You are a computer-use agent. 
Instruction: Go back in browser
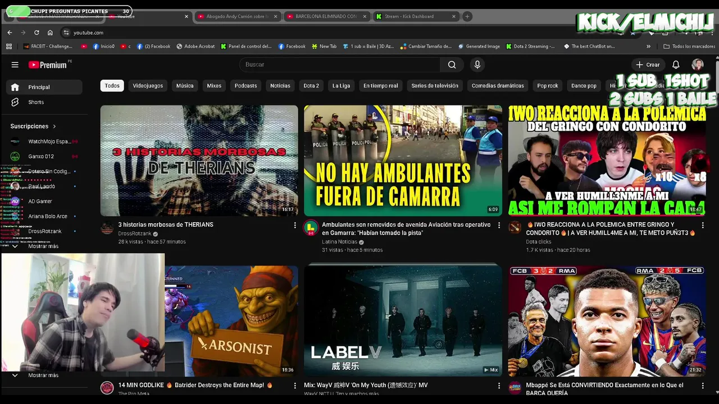pos(10,33)
